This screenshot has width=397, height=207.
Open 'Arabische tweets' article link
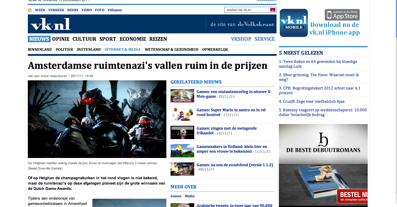tap(234, 205)
